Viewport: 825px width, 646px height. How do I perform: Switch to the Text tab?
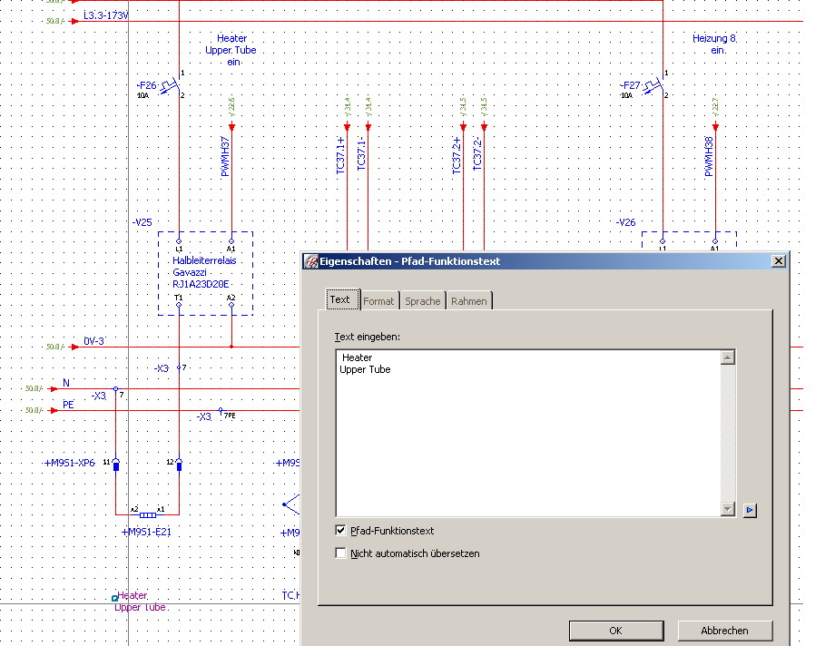[342, 299]
